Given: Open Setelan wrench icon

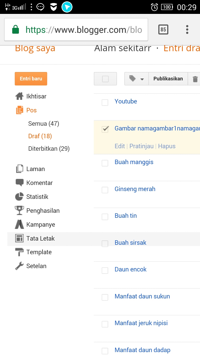Looking at the screenshot, I should click(x=19, y=266).
